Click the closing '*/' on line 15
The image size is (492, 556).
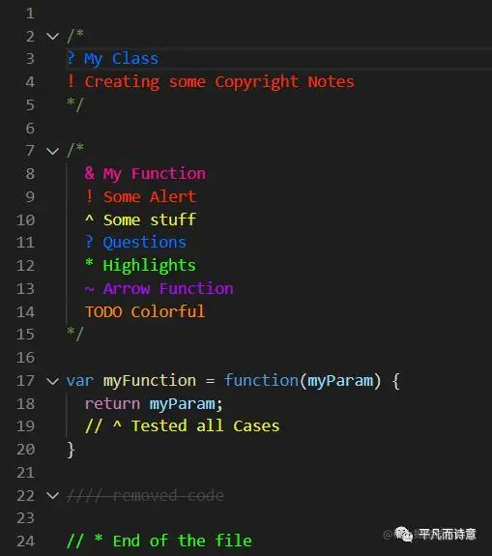(x=75, y=334)
